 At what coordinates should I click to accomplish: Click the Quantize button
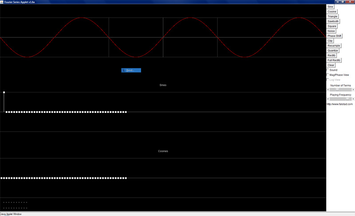(332, 51)
